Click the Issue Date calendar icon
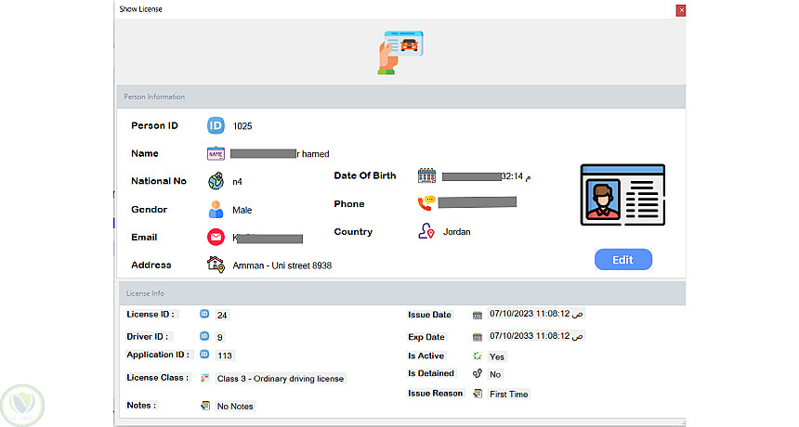 [x=477, y=315]
